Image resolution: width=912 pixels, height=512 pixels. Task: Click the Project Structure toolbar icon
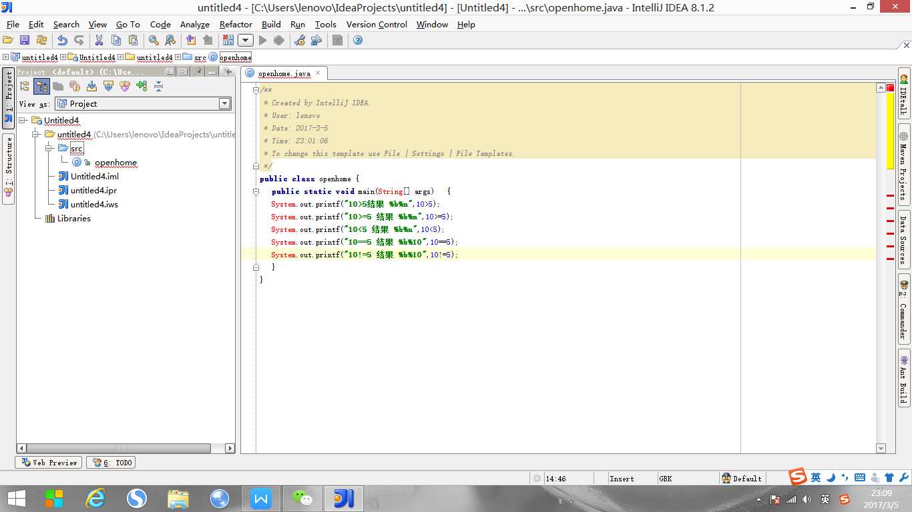[316, 41]
